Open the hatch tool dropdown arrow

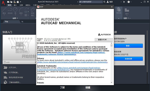(x=28, y=15)
